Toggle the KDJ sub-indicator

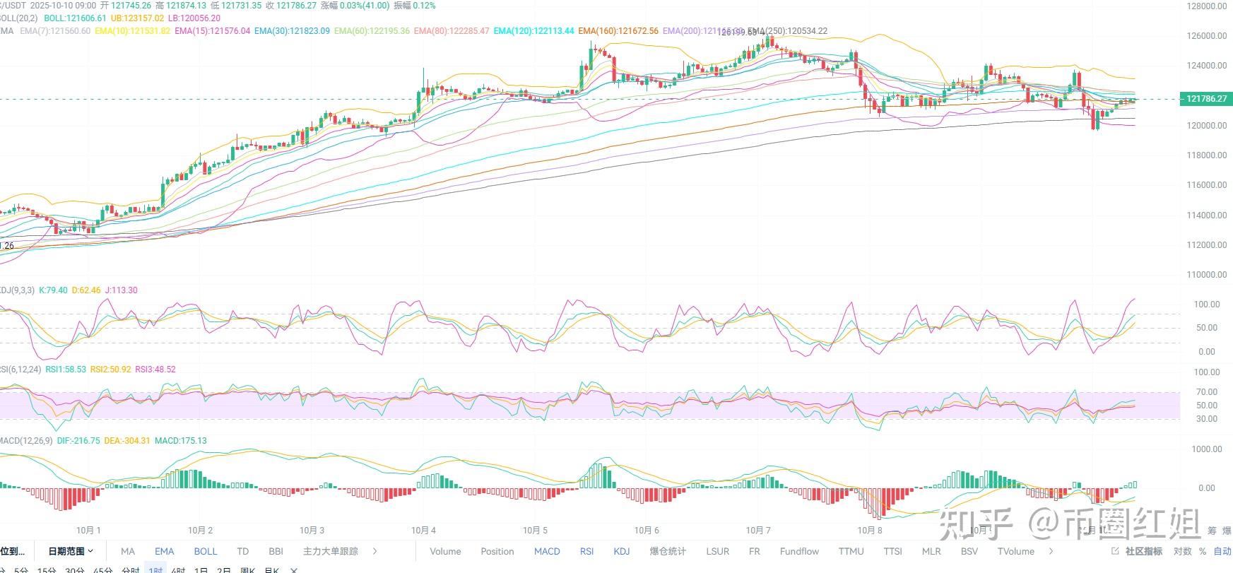621,551
